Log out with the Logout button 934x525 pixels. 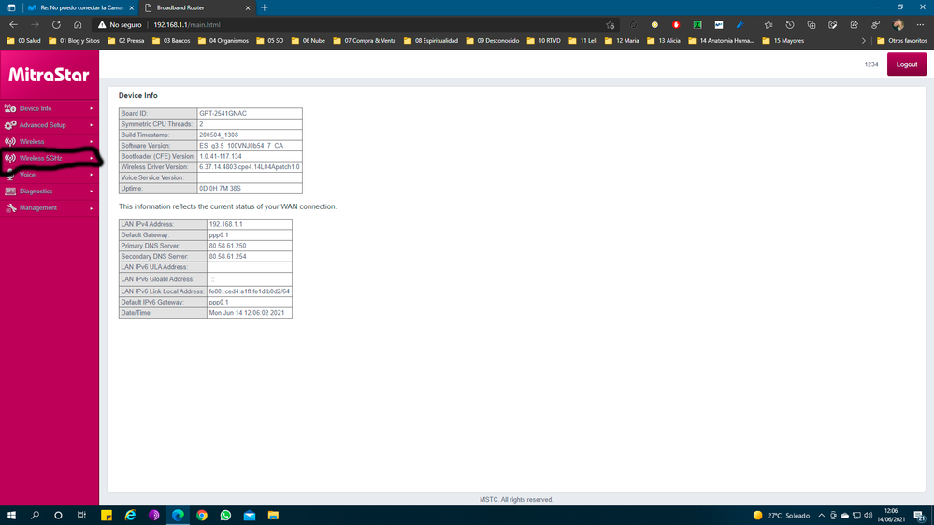tap(906, 64)
